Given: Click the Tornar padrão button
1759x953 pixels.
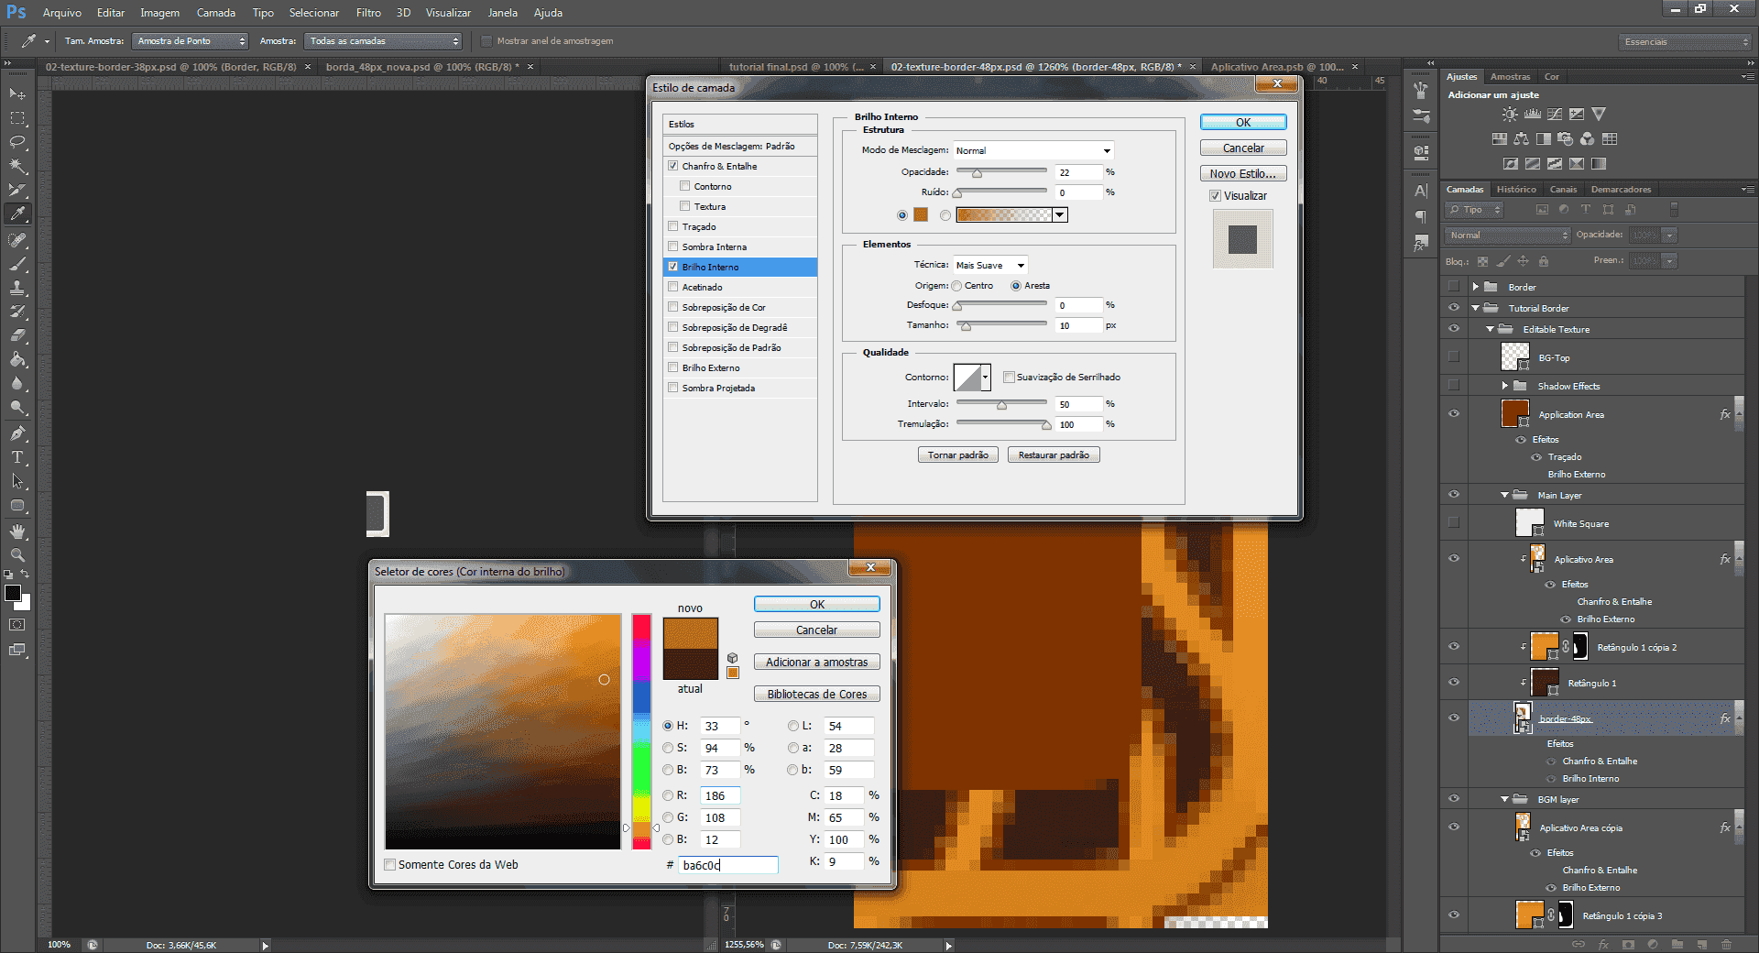Looking at the screenshot, I should point(958,455).
